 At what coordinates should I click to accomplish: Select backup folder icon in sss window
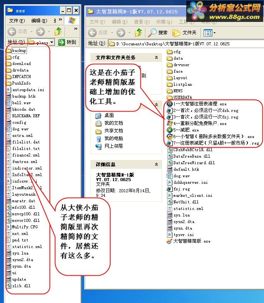(x=9, y=51)
